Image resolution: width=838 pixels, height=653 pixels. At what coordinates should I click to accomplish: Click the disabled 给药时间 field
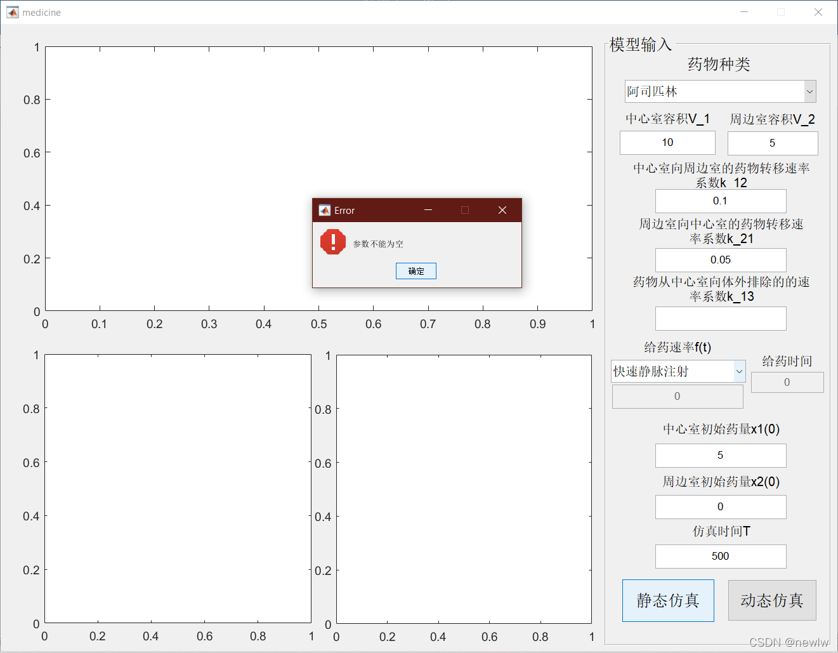tap(787, 383)
